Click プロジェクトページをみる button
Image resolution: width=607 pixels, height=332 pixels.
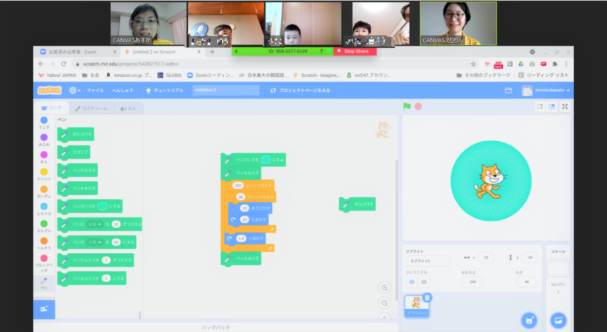(x=300, y=90)
